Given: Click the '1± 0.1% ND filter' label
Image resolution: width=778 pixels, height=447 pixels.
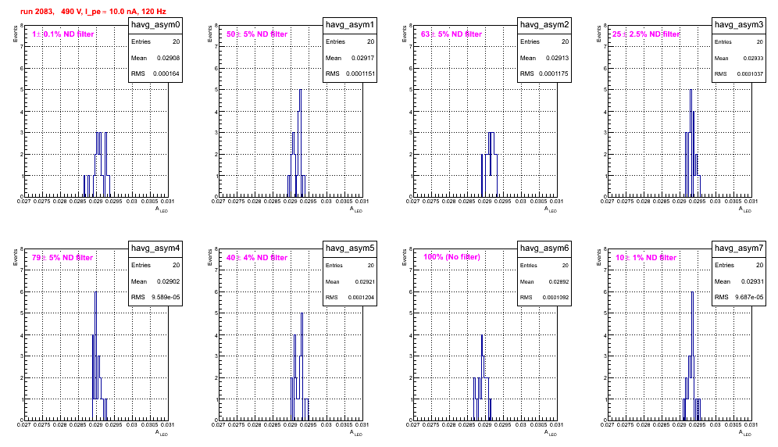Looking at the screenshot, I should [63, 34].
